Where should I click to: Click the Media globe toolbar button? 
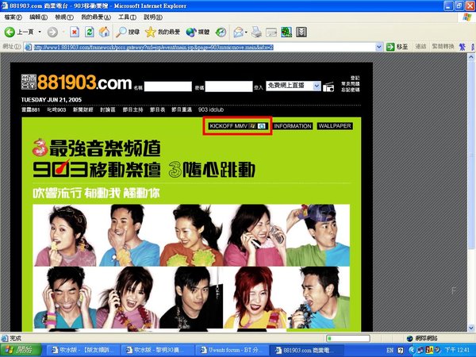tap(198, 32)
